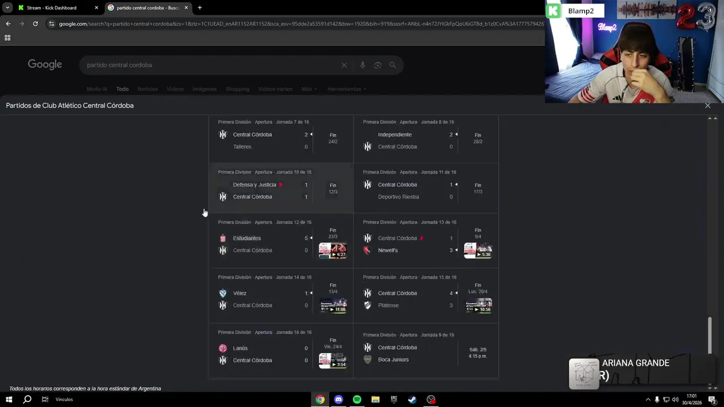Select the partido central cordoba tab
The height and width of the screenshot is (407, 724).
click(x=147, y=8)
